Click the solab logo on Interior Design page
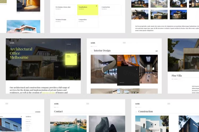 click(x=93, y=43)
